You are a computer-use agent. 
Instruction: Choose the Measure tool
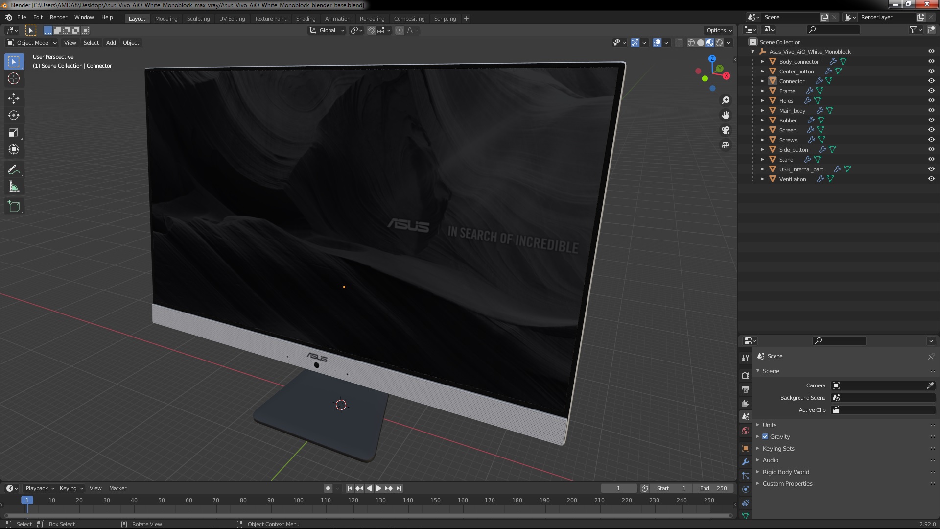pos(14,187)
